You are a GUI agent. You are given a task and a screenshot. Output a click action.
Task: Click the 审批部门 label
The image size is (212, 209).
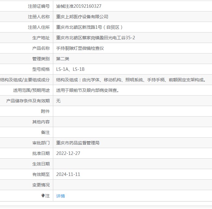pos(41,143)
